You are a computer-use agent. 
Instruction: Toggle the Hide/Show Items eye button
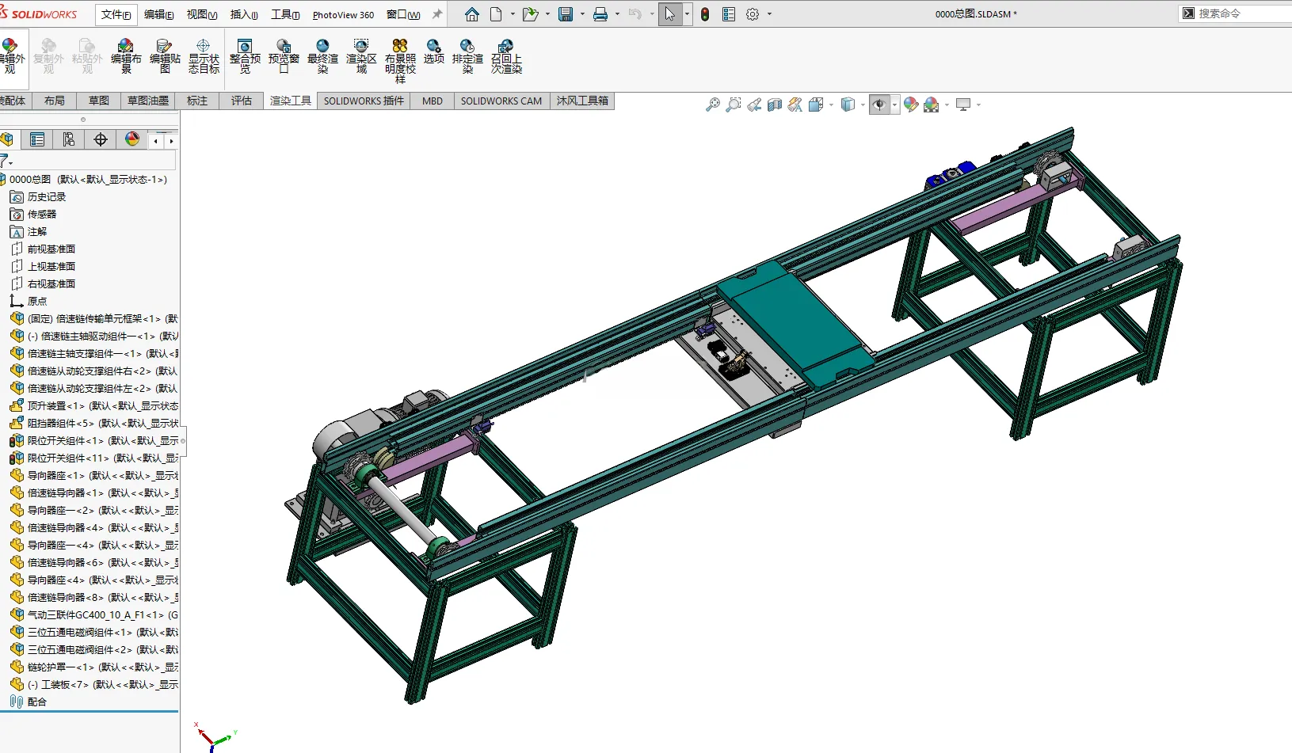[879, 105]
